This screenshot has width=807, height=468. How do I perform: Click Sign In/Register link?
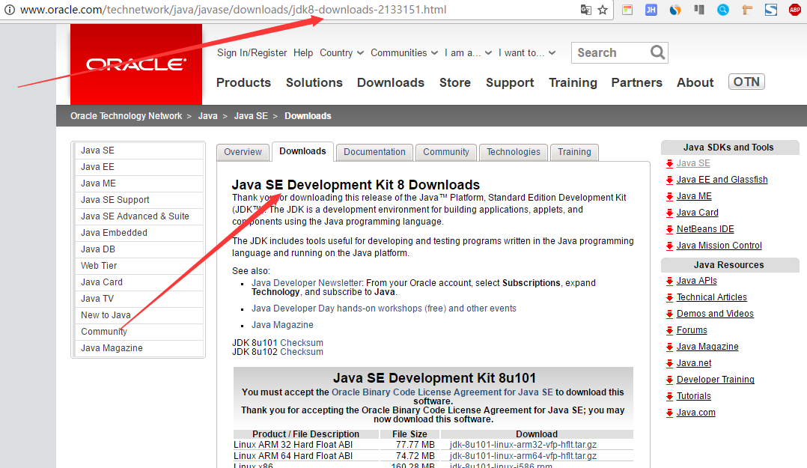pyautogui.click(x=252, y=53)
